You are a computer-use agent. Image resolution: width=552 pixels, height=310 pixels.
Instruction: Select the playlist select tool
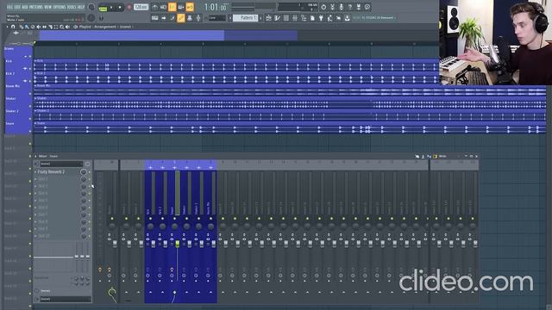click(56, 27)
